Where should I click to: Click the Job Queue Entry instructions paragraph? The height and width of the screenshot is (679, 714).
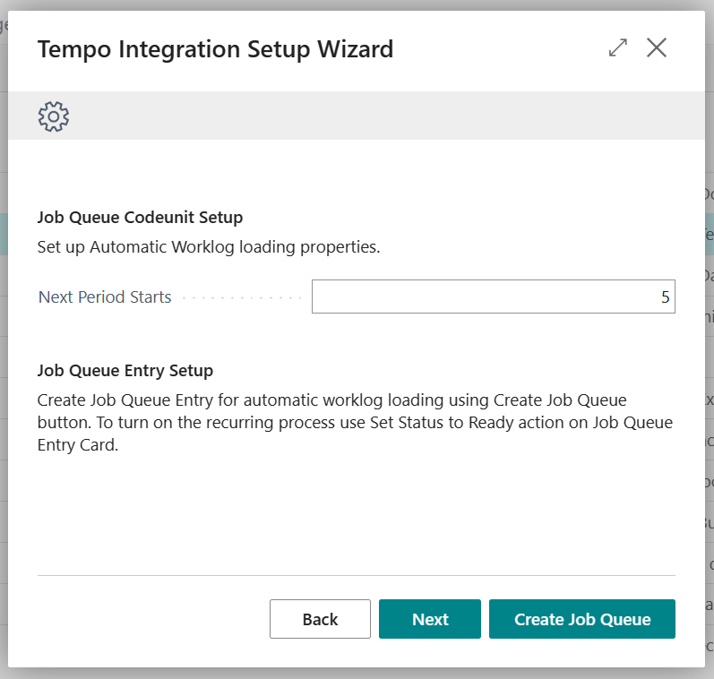click(x=355, y=422)
